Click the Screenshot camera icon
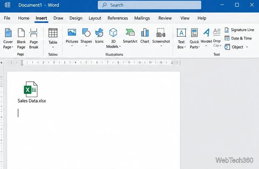The image size is (259, 169). click(x=161, y=33)
